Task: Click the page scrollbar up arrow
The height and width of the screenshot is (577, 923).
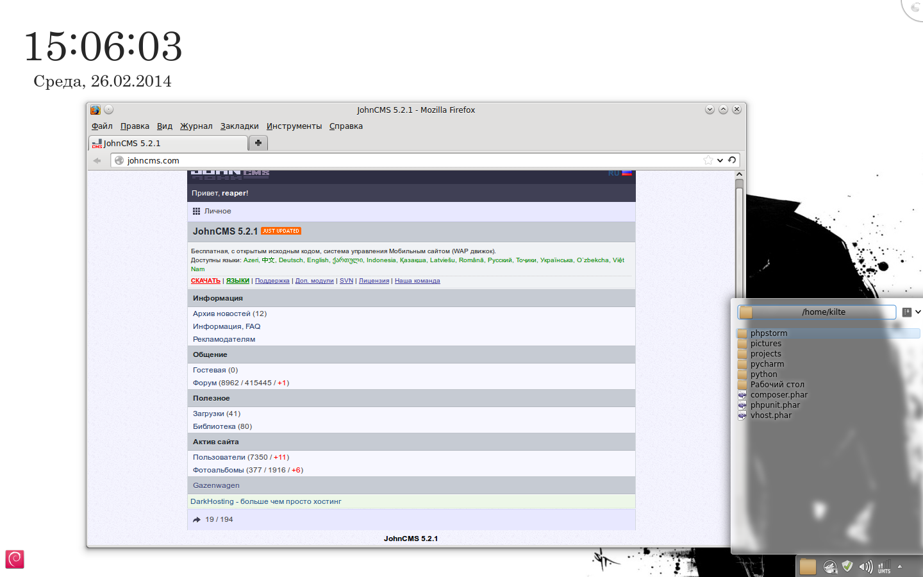Action: (x=739, y=174)
